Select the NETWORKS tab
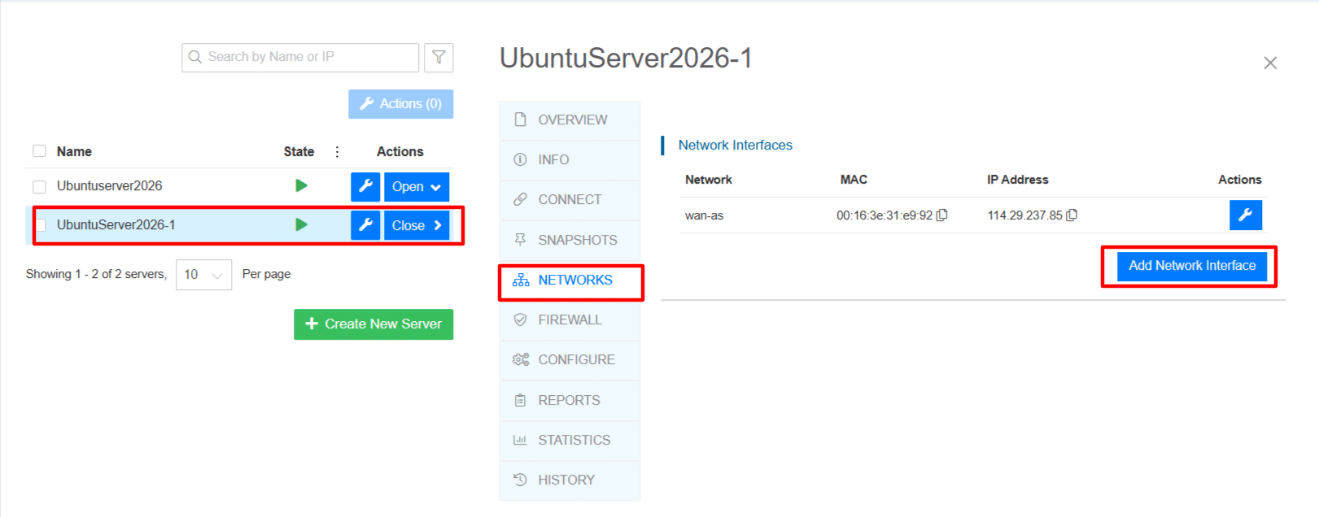Viewport: 1319px width, 517px height. (x=570, y=280)
